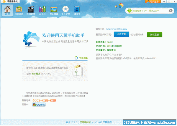Click the 正在刷新 refresh icon
177x126 pixels.
pyautogui.click(x=76, y=58)
